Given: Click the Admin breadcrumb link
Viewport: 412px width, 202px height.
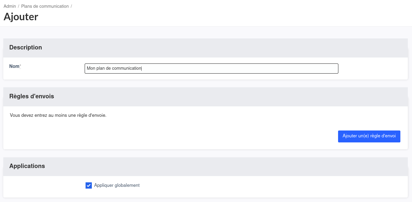Looking at the screenshot, I should [10, 6].
